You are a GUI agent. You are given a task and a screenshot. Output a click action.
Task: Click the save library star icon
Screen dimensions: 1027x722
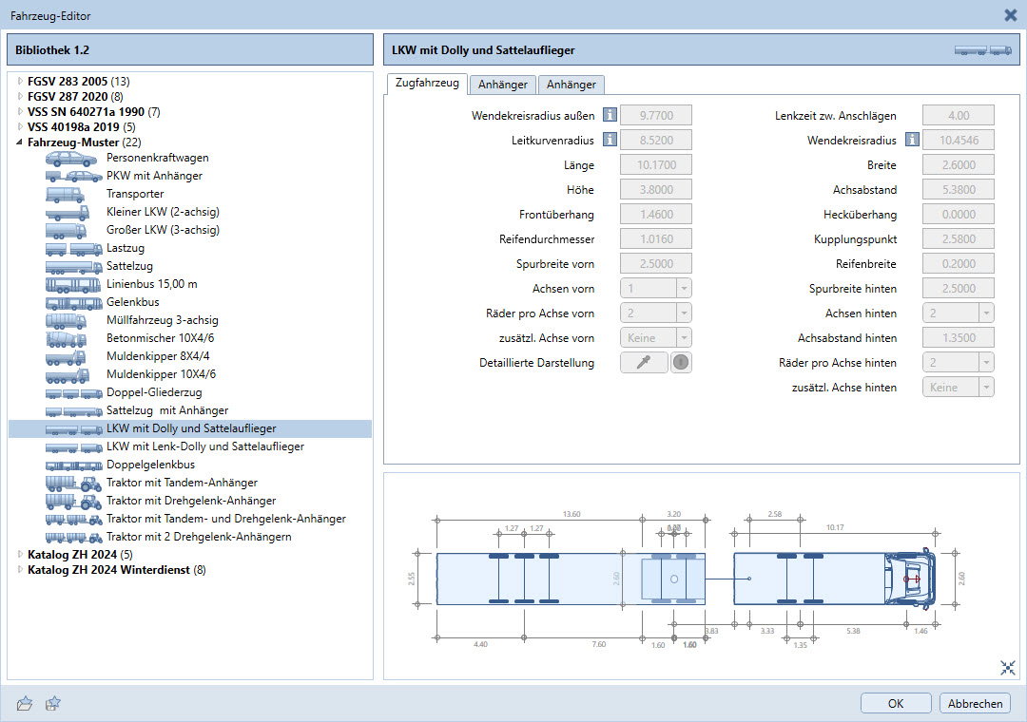point(53,704)
